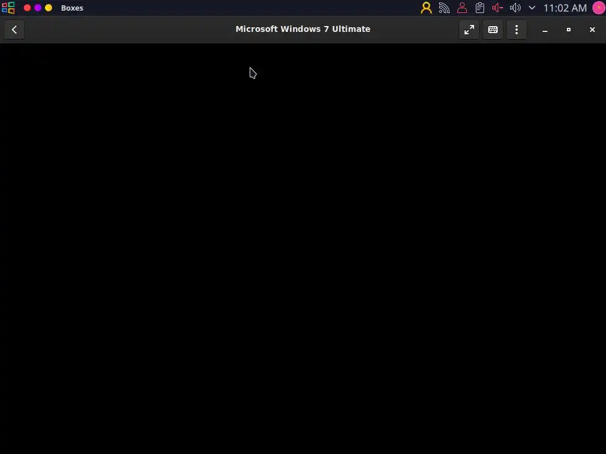Maximize the Boxes window

point(569,30)
